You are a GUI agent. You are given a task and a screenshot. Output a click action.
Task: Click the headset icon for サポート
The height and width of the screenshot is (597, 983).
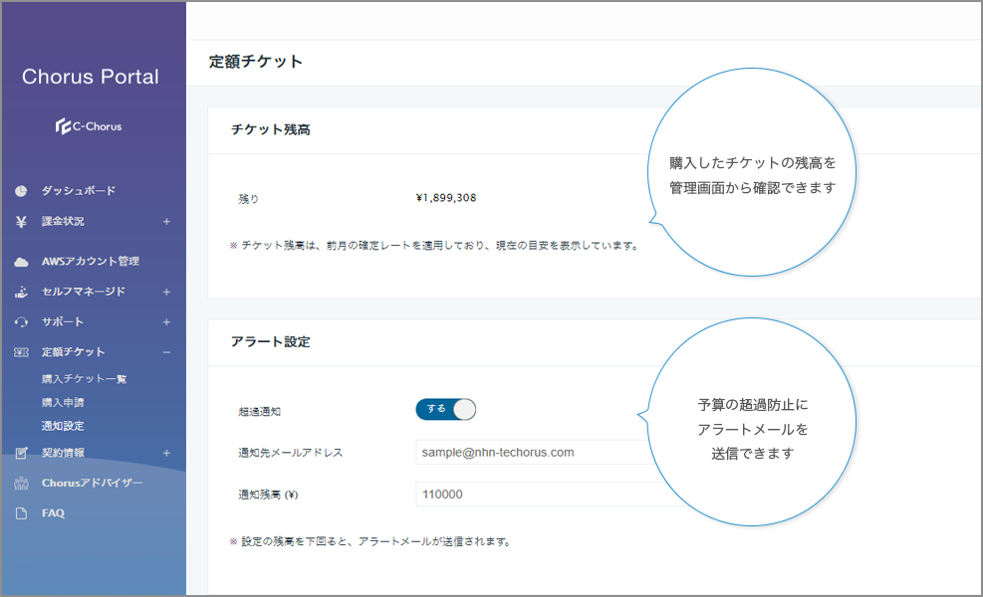click(x=21, y=322)
